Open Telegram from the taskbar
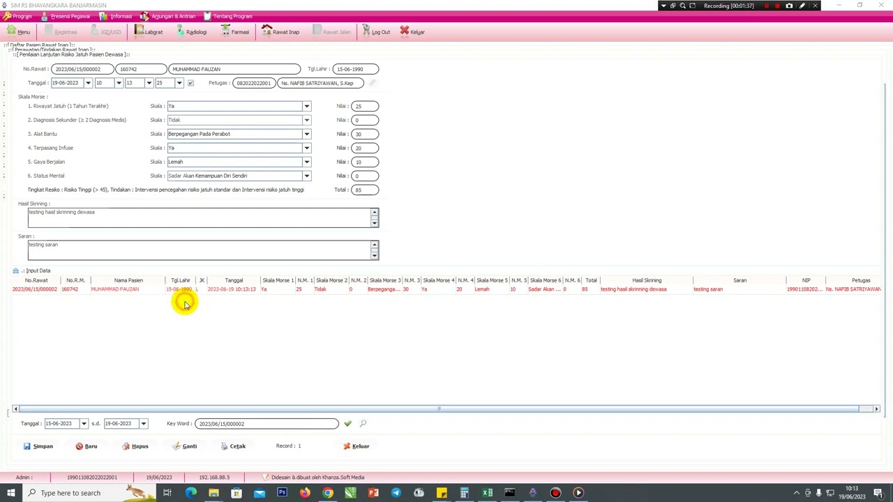Viewport: 893px width, 502px height. pyautogui.click(x=396, y=493)
